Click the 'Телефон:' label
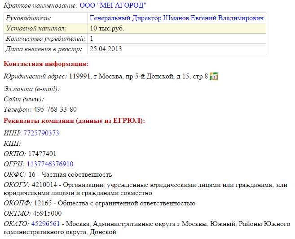The width and height of the screenshot is (295, 239). click(18, 109)
